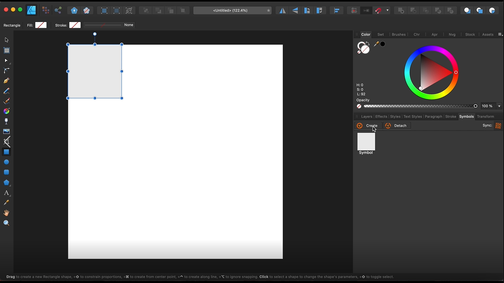The width and height of the screenshot is (504, 283).
Task: Open the Transform tab
Action: 486,117
